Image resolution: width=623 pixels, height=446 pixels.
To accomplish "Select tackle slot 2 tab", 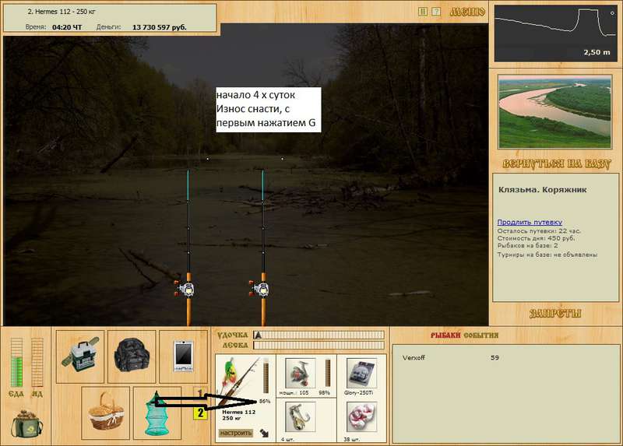I will (200, 413).
